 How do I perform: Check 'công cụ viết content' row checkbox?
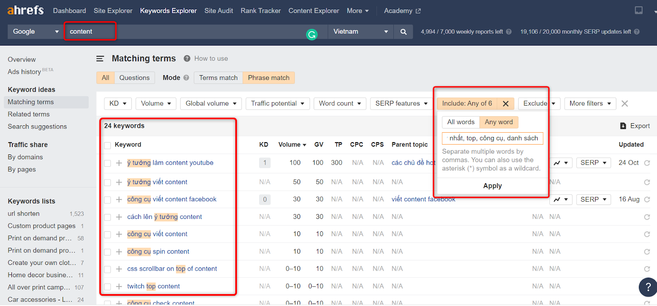(108, 235)
